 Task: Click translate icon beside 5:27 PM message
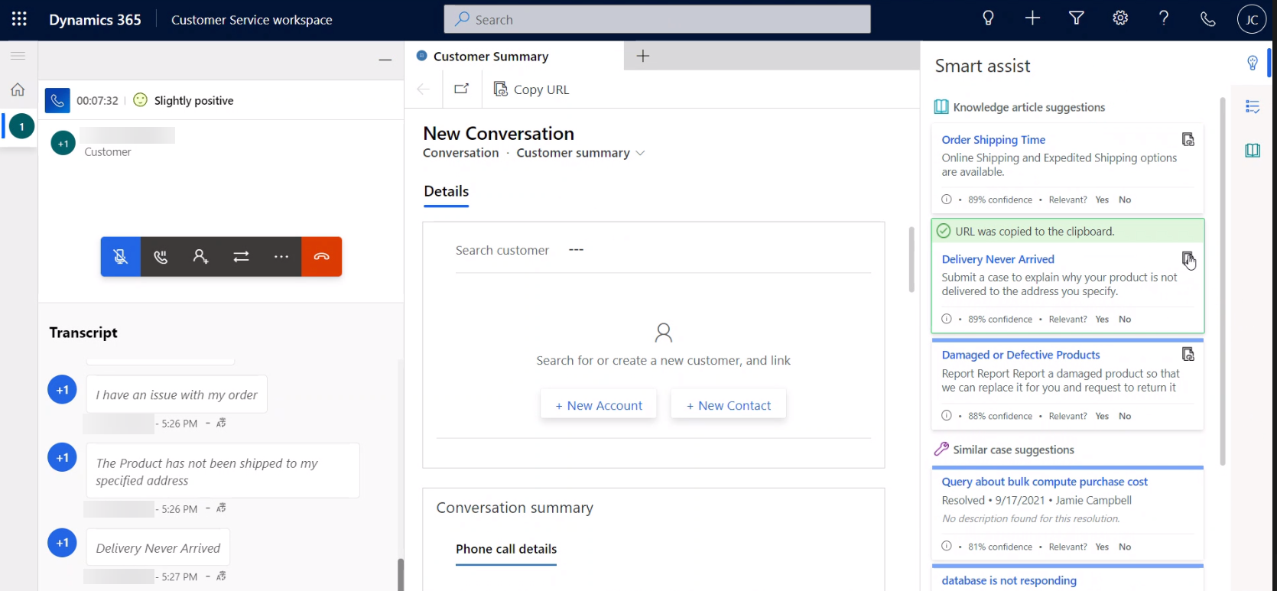221,576
